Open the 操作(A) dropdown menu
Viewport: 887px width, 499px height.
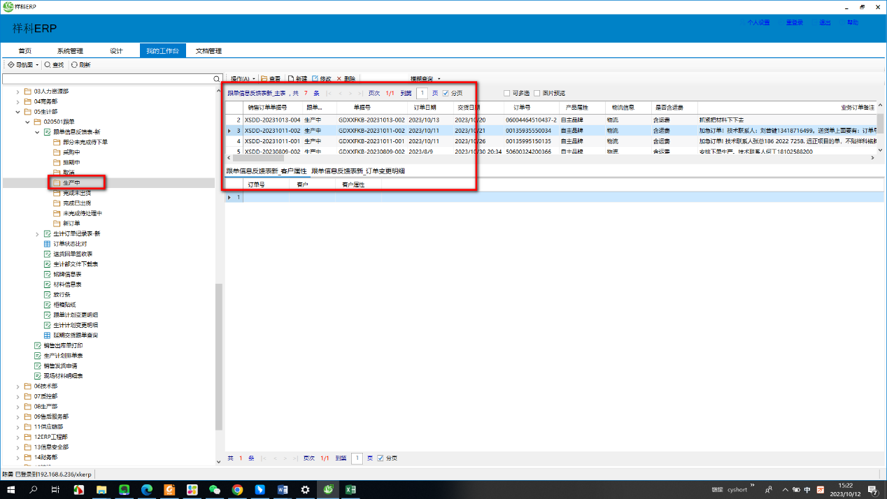243,79
